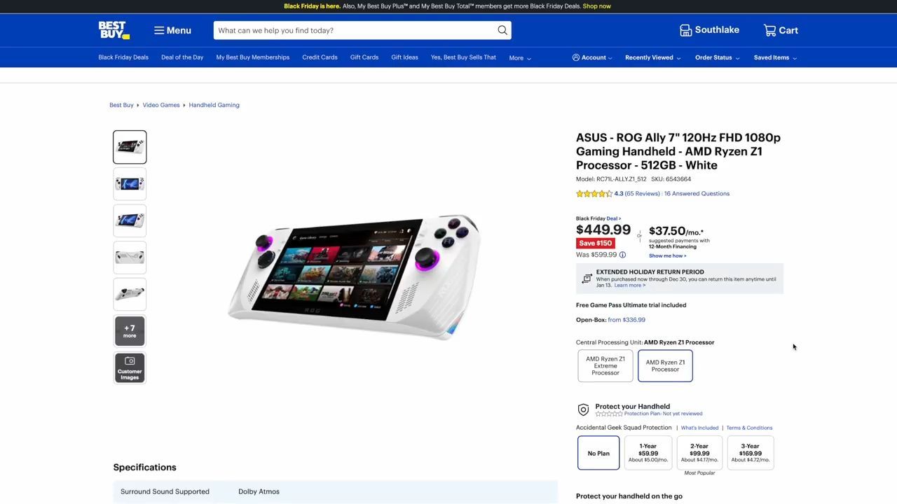Choose the 3-Year $169.99 protection plan
The image size is (897, 504).
751,453
